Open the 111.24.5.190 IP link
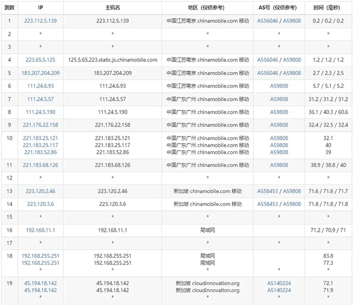The height and width of the screenshot is (305, 353). (40, 112)
